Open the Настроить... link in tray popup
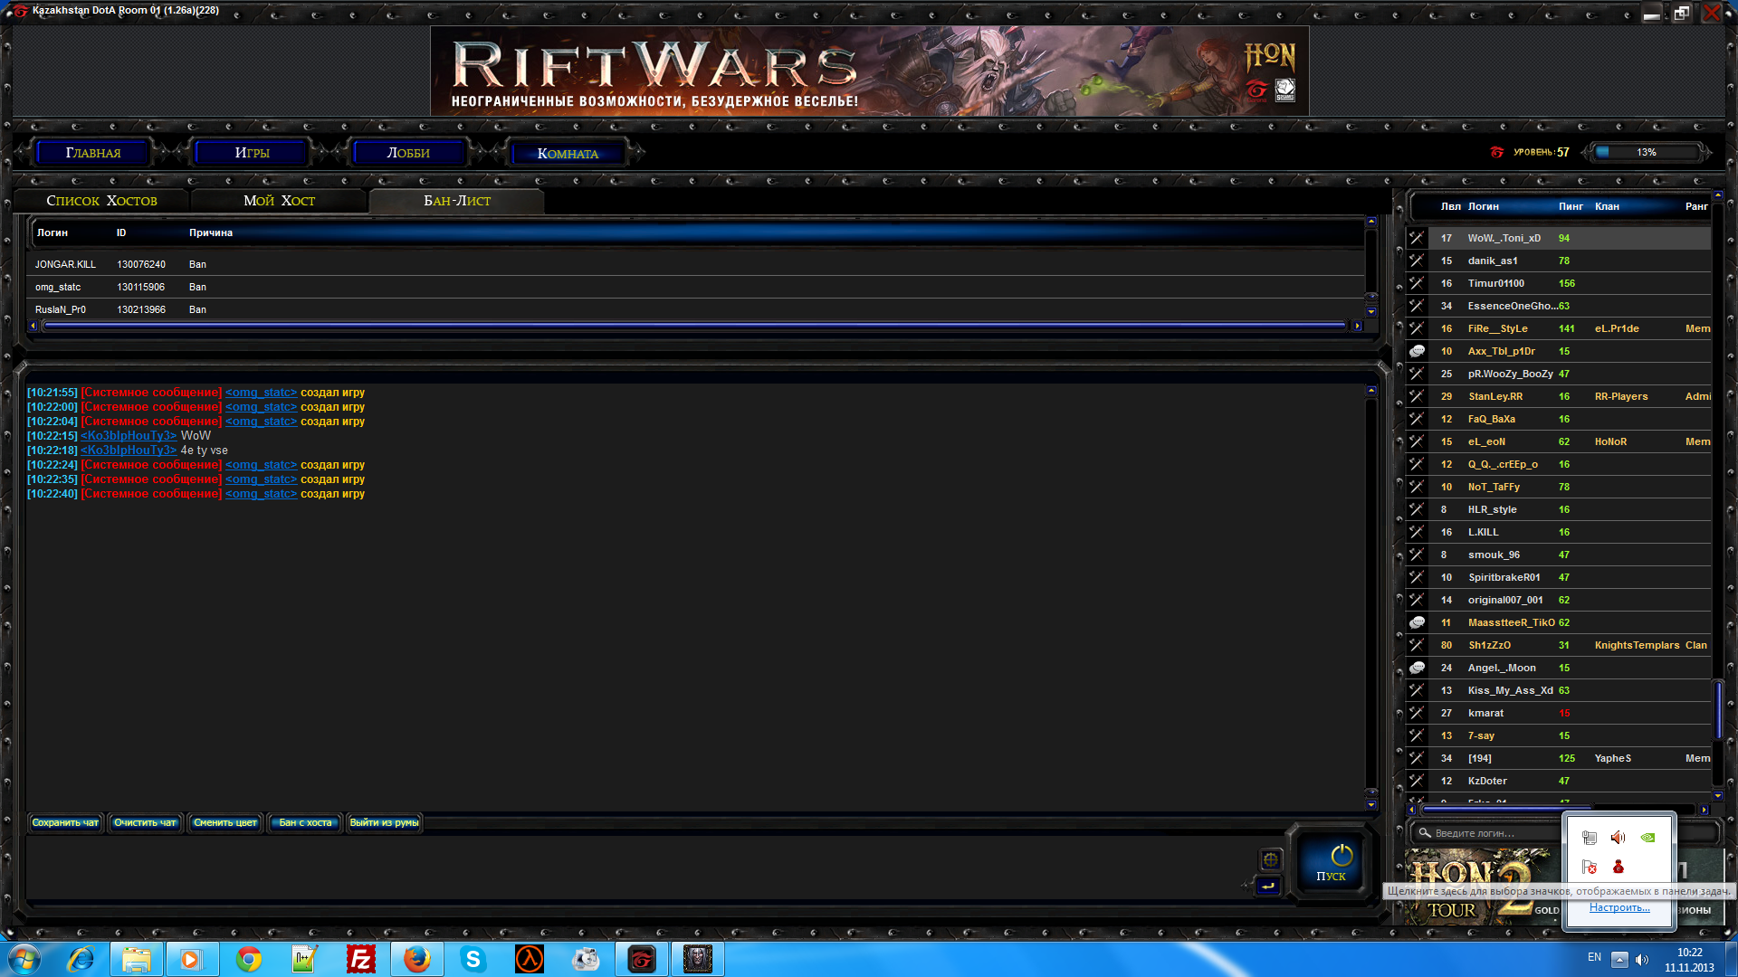Viewport: 1738px width, 977px height. [1619, 907]
